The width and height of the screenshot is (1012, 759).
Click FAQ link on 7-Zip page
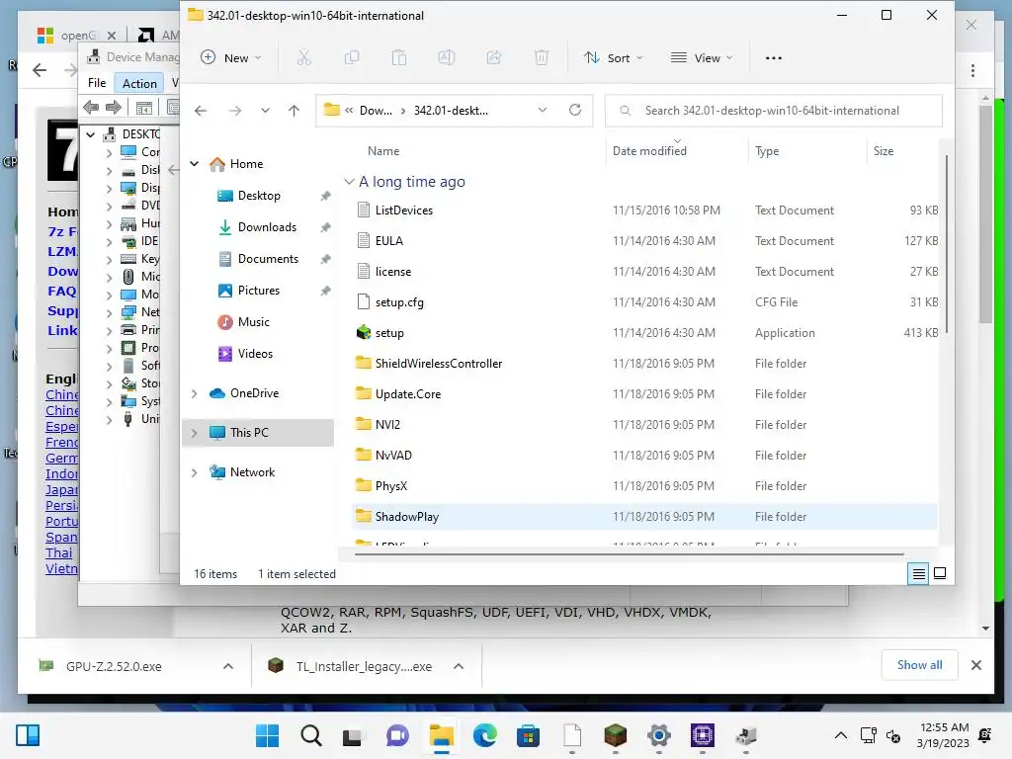pos(62,292)
